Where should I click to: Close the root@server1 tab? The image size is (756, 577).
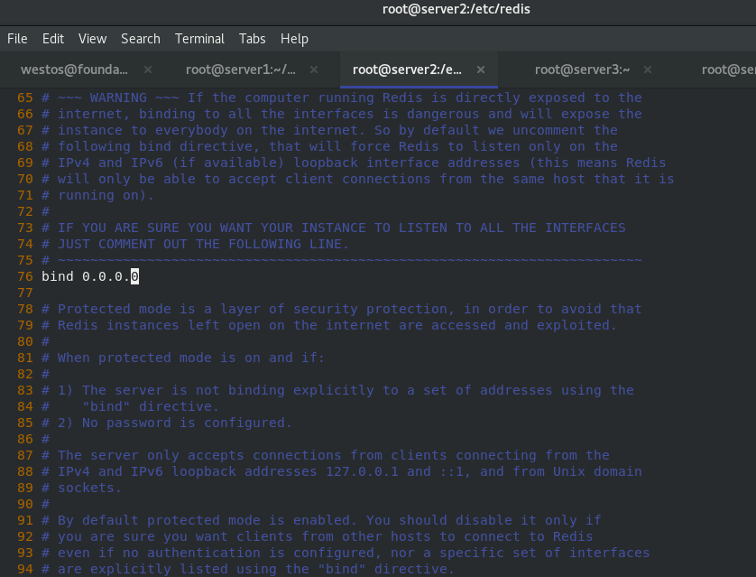314,70
